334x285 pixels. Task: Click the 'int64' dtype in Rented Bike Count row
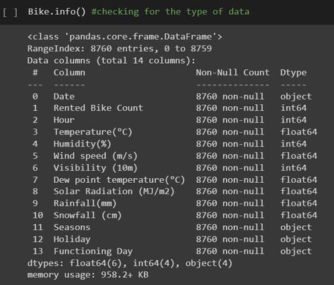tap(294, 108)
